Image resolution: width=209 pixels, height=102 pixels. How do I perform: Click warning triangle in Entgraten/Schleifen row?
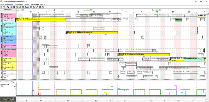click(x=12, y=47)
